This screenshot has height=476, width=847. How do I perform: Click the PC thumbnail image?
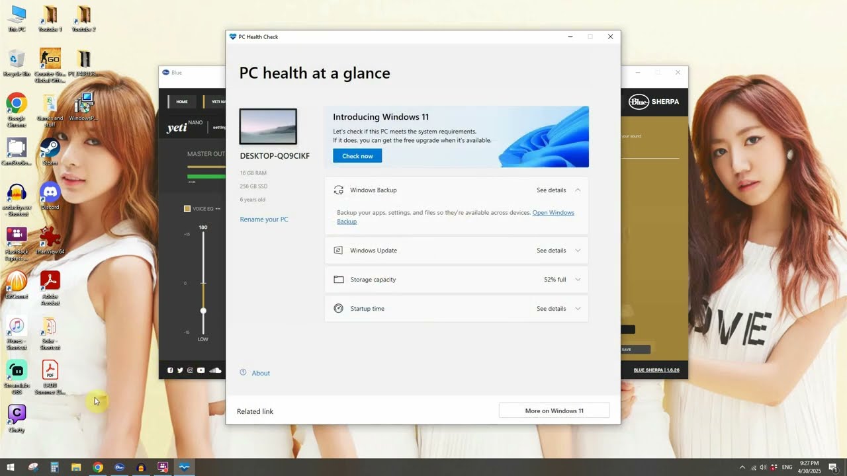[x=268, y=126]
